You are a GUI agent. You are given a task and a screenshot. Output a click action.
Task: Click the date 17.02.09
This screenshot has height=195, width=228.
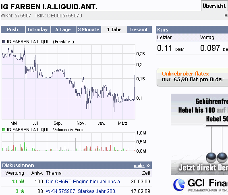click(x=141, y=191)
